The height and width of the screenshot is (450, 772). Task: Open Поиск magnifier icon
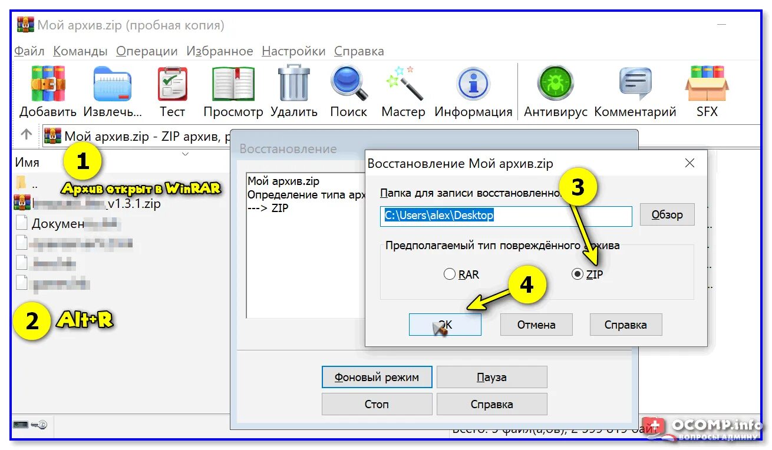tap(349, 83)
